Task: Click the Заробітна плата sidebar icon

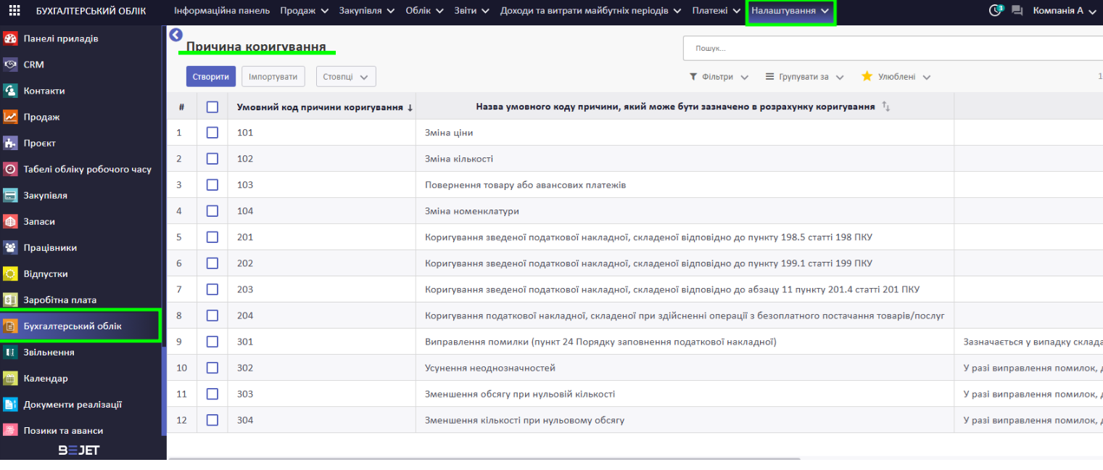Action: 10,300
